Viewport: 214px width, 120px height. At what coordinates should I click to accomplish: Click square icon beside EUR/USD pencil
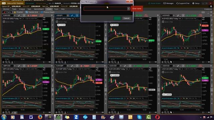(x=24, y=16)
